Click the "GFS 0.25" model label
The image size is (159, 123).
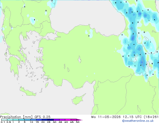(42, 117)
